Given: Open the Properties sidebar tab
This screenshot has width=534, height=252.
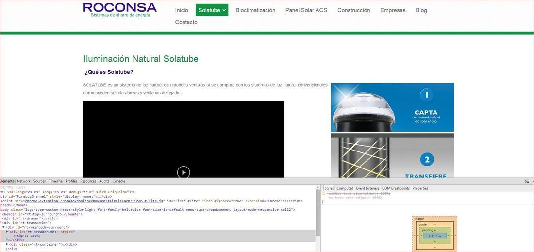Looking at the screenshot, I should (x=420, y=188).
